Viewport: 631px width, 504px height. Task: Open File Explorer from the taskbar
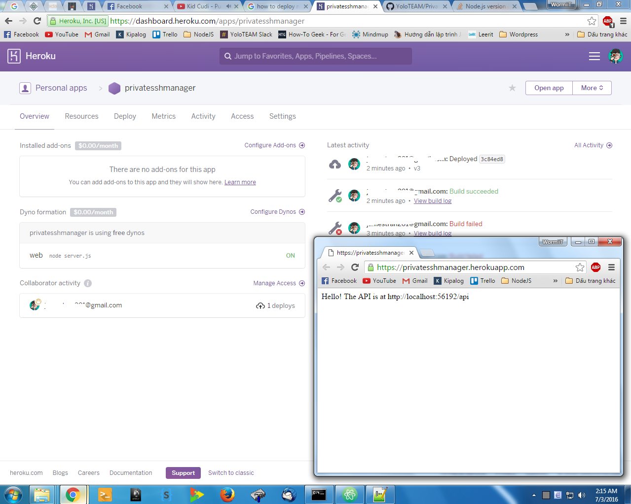click(x=42, y=495)
